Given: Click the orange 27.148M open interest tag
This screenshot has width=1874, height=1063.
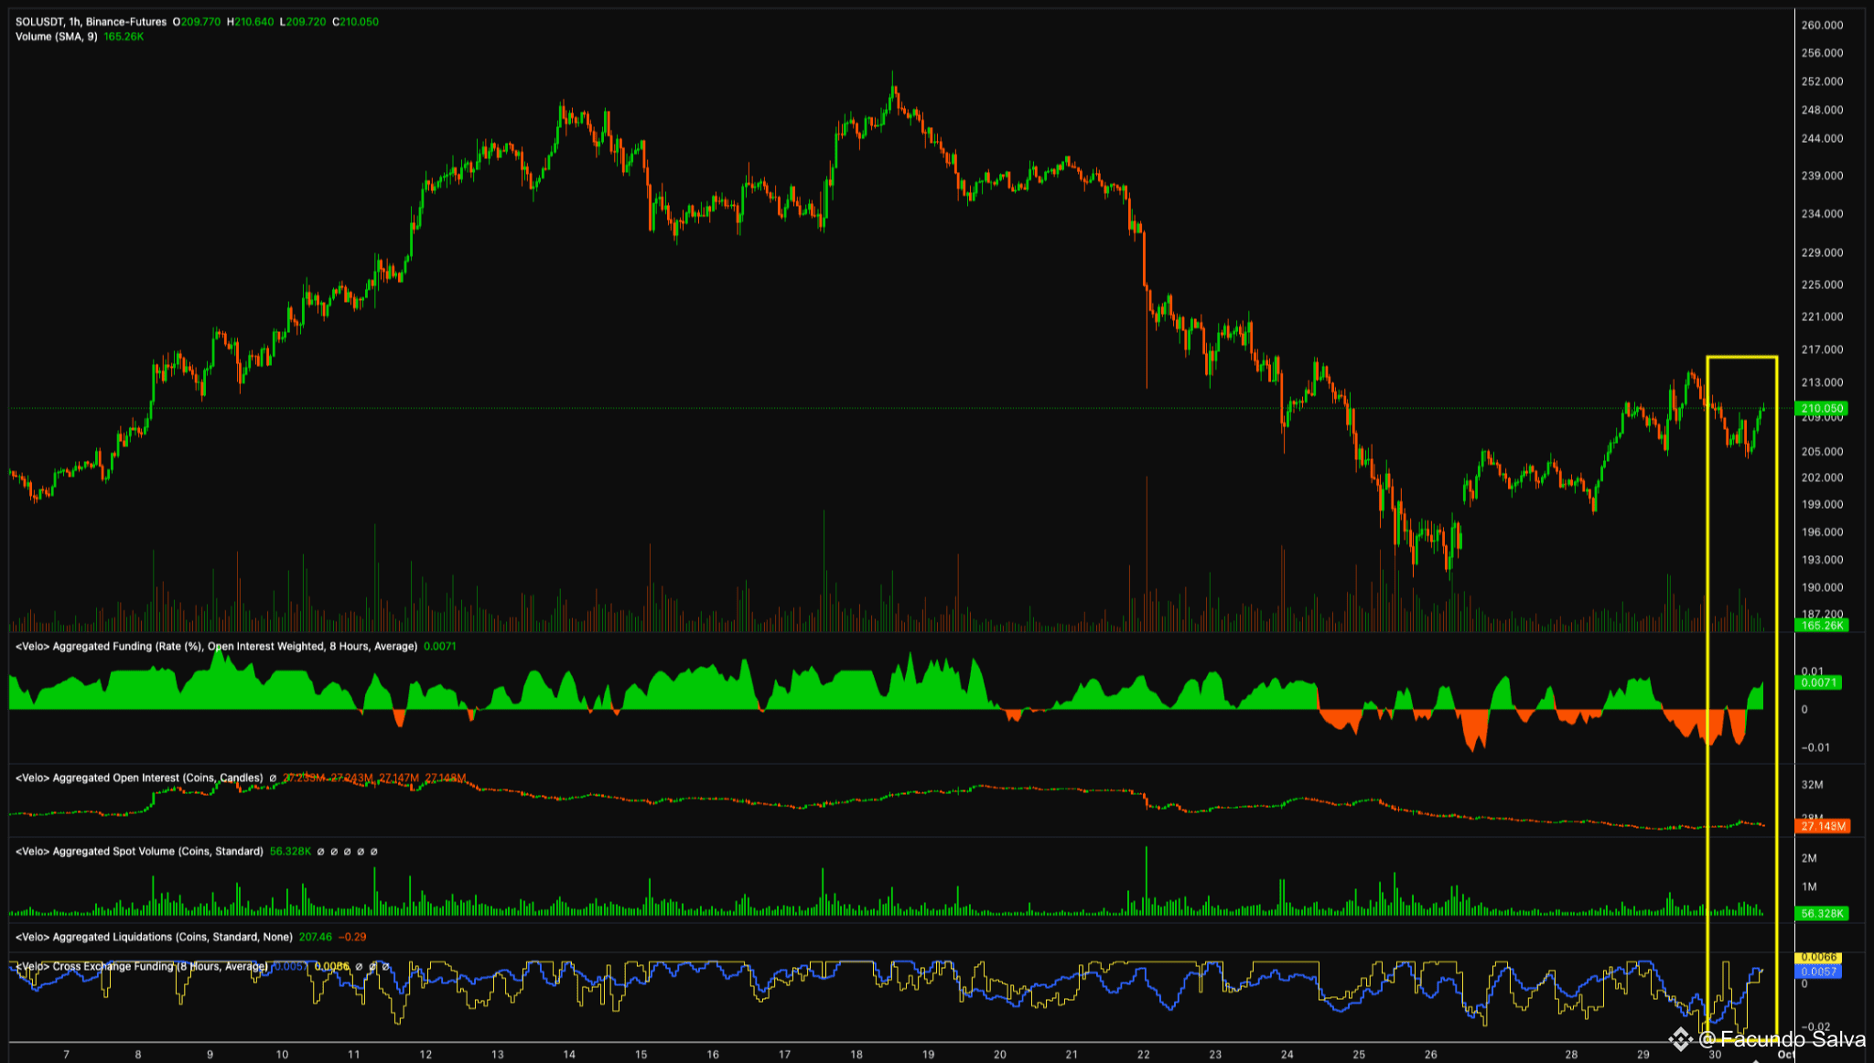Looking at the screenshot, I should click(1823, 826).
